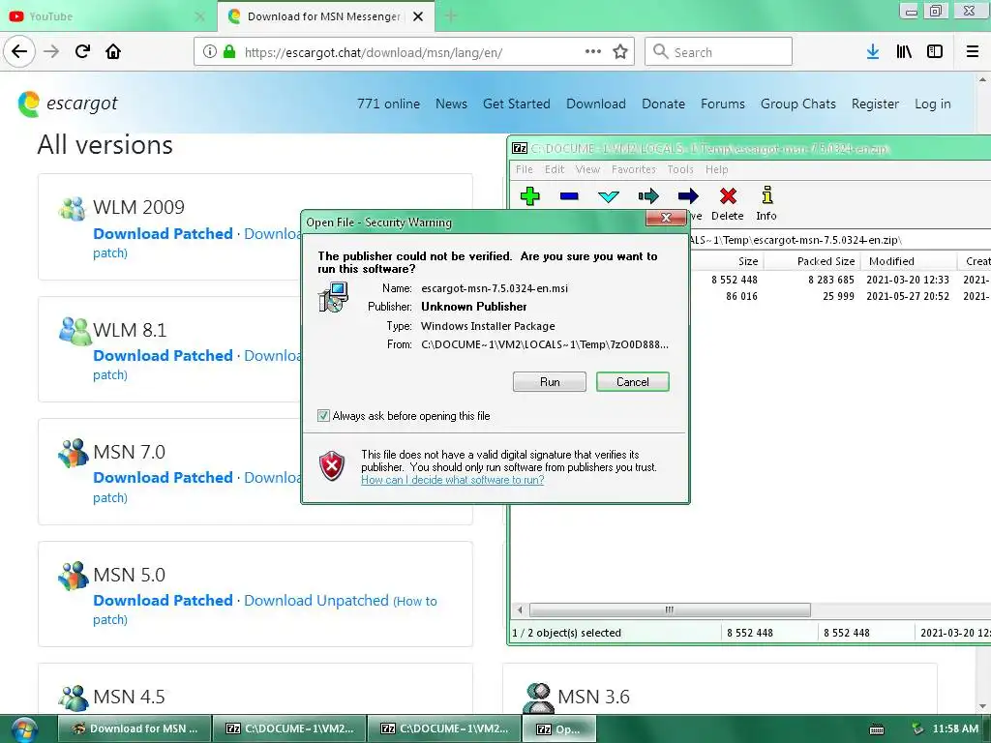The height and width of the screenshot is (743, 991).
Task: Close the Security Warning dialog with X
Action: tap(666, 218)
